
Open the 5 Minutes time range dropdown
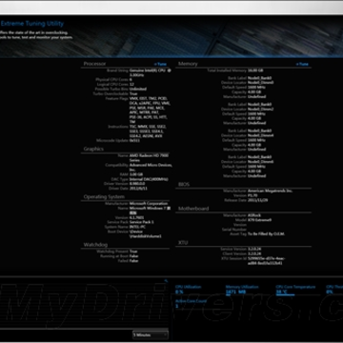pos(151,334)
